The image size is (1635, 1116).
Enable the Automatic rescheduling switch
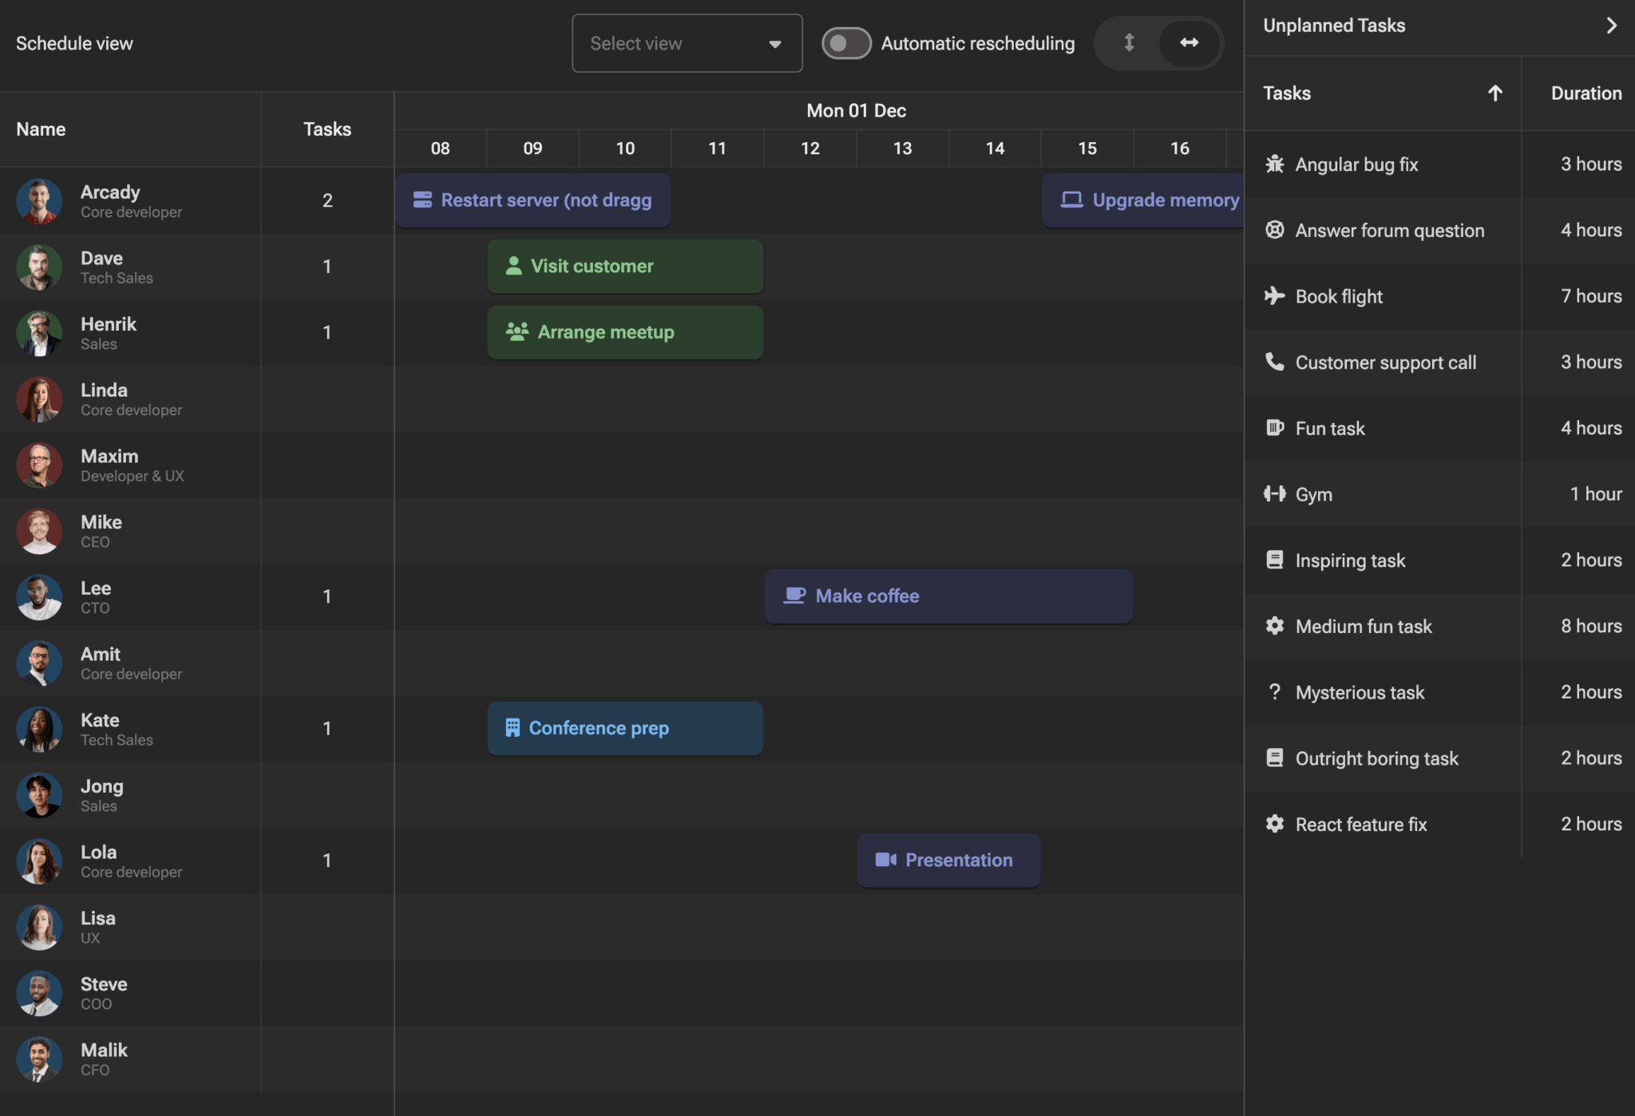(846, 43)
